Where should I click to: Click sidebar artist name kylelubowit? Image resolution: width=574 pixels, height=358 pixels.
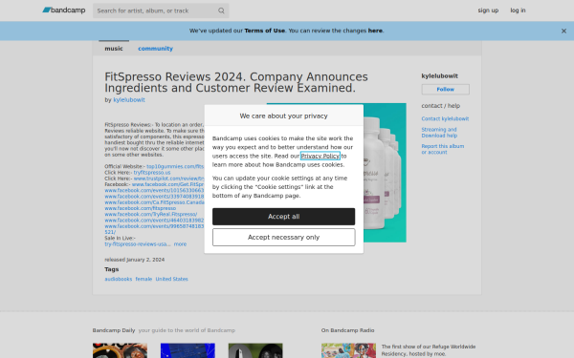440,76
